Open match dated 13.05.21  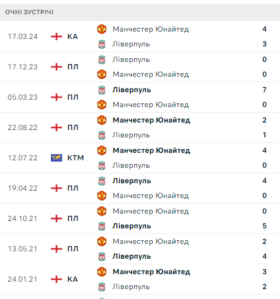click(x=140, y=249)
